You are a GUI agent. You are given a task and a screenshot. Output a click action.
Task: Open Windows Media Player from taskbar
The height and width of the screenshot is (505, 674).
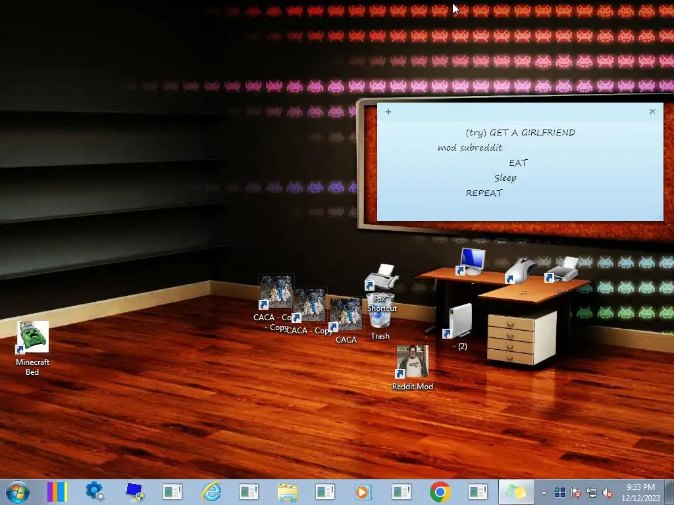pos(363,492)
